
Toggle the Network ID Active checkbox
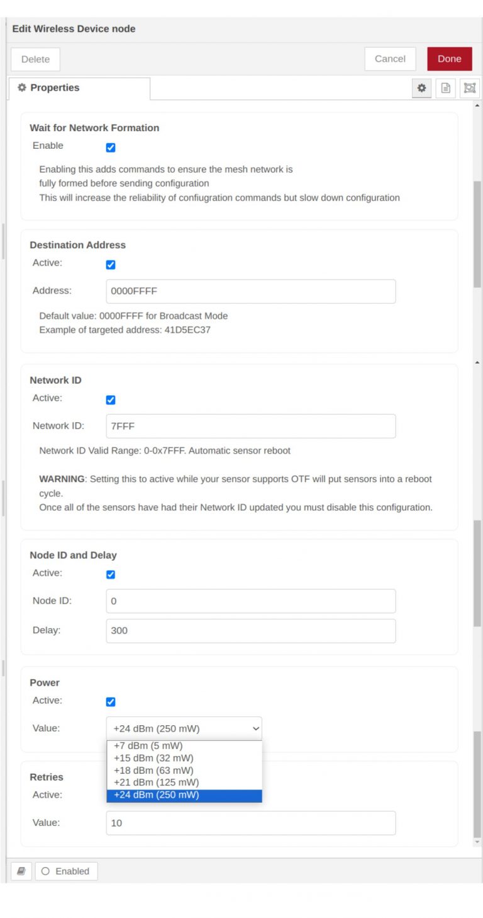point(110,399)
